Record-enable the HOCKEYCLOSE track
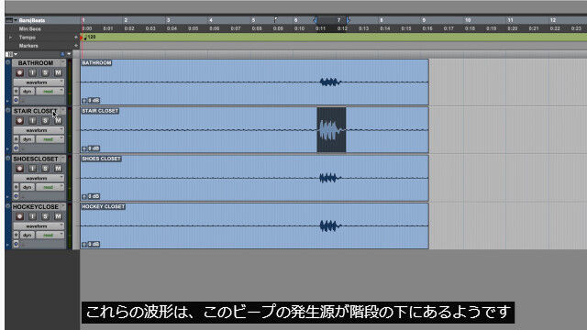 pos(20,216)
